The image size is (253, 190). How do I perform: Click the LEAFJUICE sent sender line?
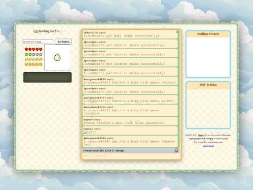[95, 33]
